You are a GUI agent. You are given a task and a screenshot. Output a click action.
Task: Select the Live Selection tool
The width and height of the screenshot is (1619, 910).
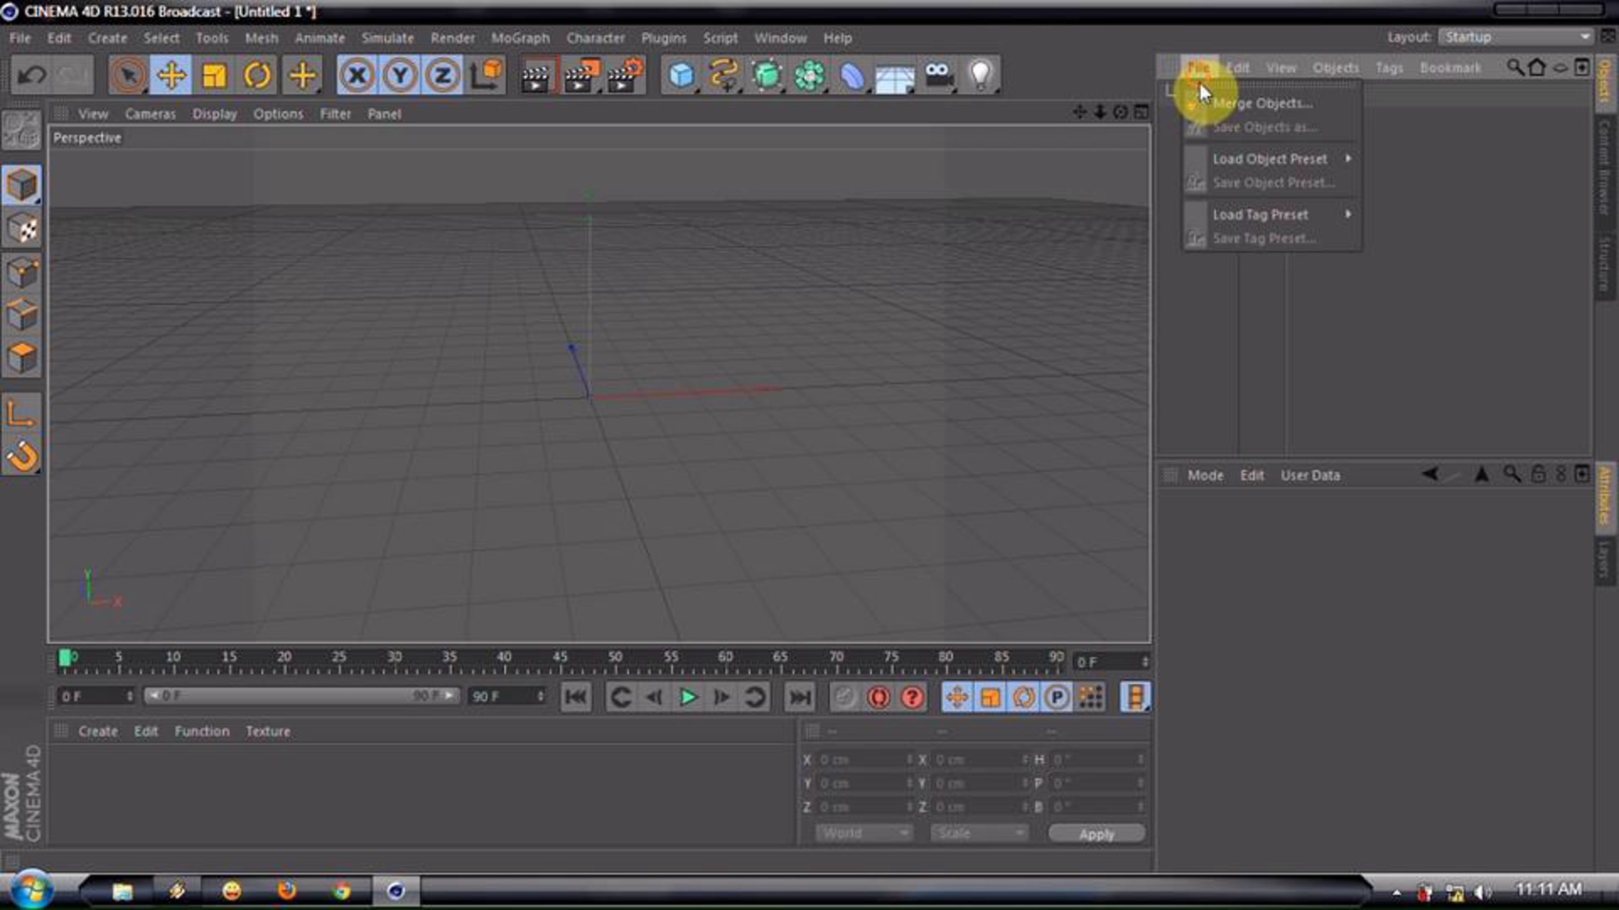(x=128, y=75)
